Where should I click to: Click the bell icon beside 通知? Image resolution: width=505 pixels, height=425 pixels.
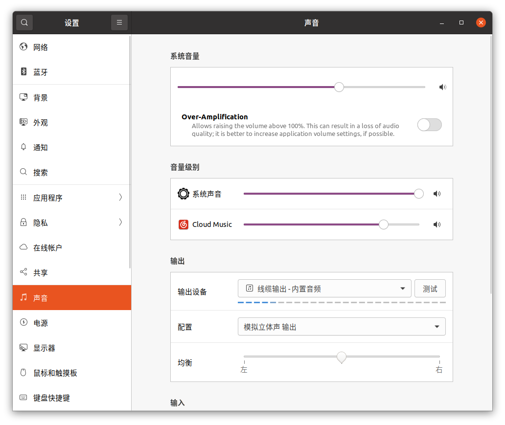23,147
